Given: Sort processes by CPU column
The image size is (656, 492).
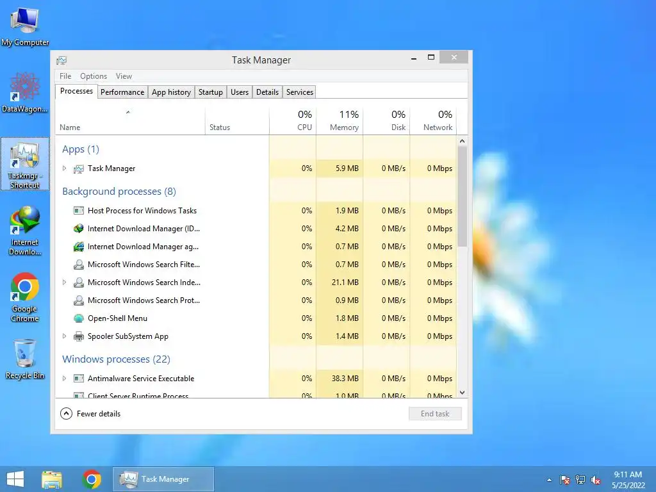Looking at the screenshot, I should [292, 121].
